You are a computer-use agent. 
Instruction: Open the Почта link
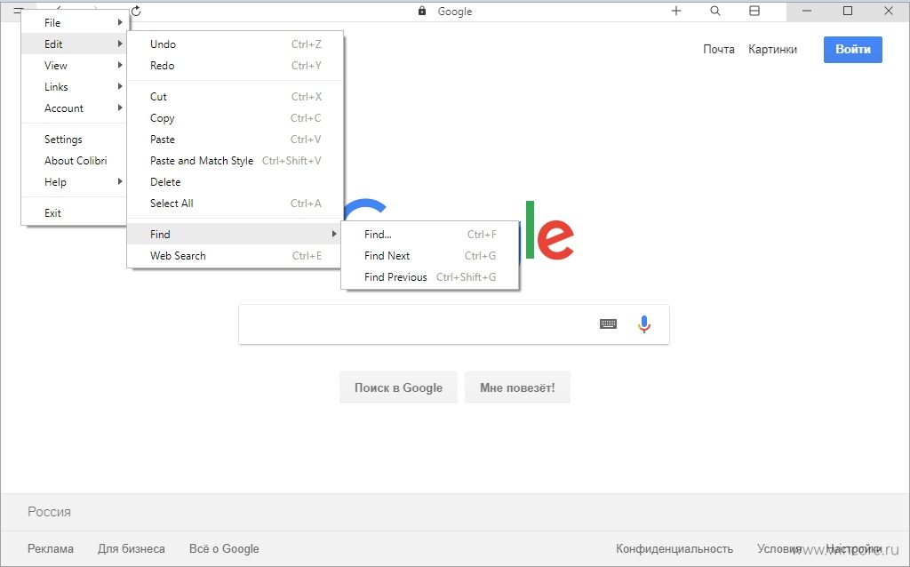click(718, 50)
